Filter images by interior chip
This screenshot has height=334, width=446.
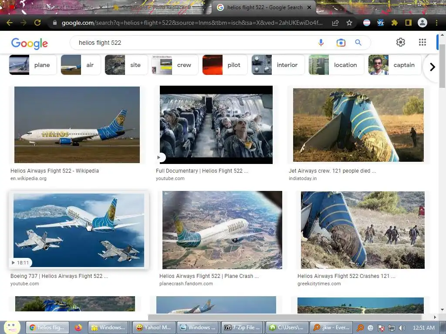click(278, 65)
